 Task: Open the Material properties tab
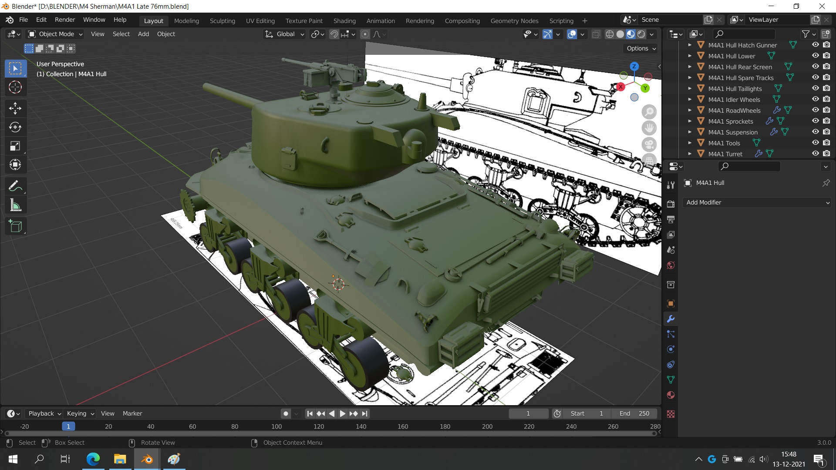(x=671, y=395)
